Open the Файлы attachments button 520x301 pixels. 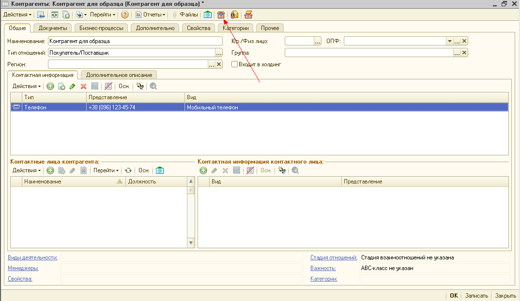pos(185,15)
